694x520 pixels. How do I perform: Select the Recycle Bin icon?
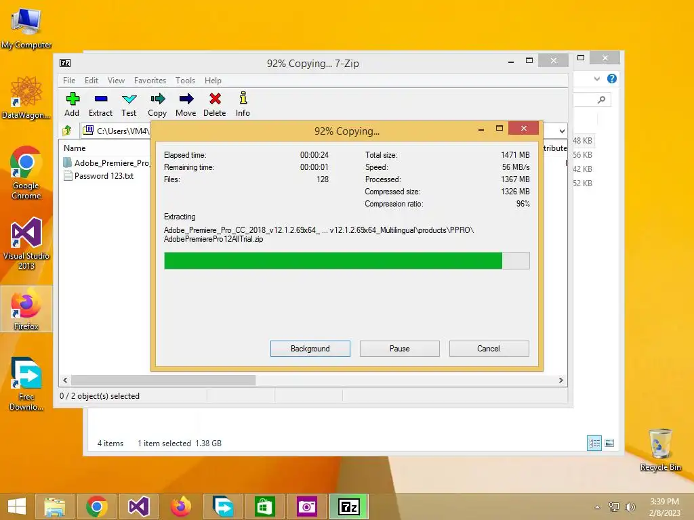(x=660, y=450)
